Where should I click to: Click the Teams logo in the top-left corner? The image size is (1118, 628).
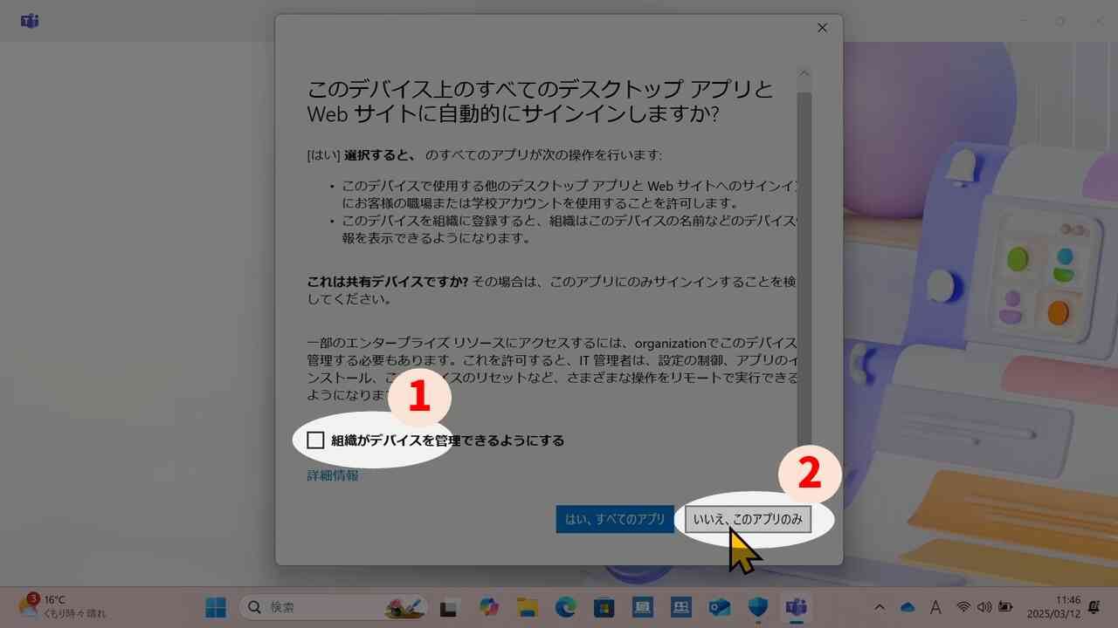(x=30, y=21)
